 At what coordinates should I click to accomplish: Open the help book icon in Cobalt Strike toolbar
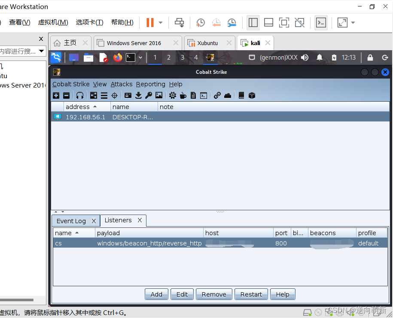tap(241, 95)
